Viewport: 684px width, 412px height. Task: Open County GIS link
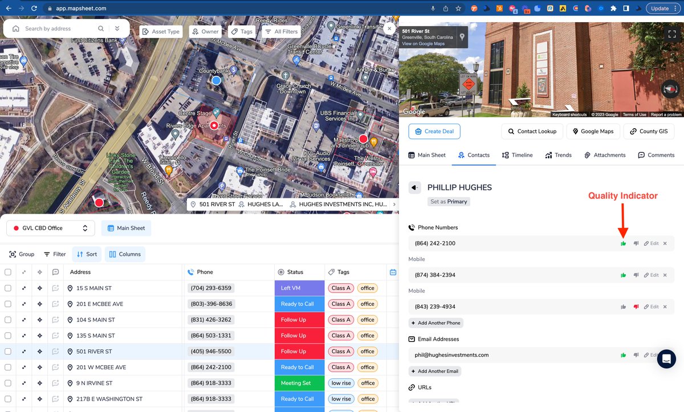(x=649, y=131)
